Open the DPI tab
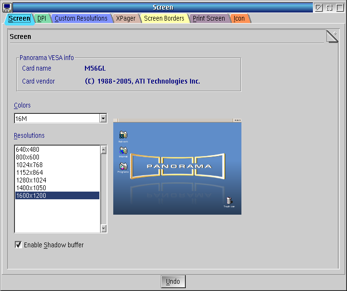Image resolution: width=347 pixels, height=291 pixels. [x=42, y=18]
